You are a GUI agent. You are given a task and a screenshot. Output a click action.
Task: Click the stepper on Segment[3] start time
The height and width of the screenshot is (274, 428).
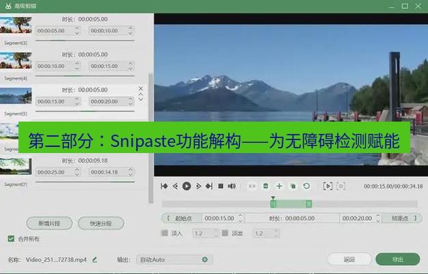(x=77, y=31)
